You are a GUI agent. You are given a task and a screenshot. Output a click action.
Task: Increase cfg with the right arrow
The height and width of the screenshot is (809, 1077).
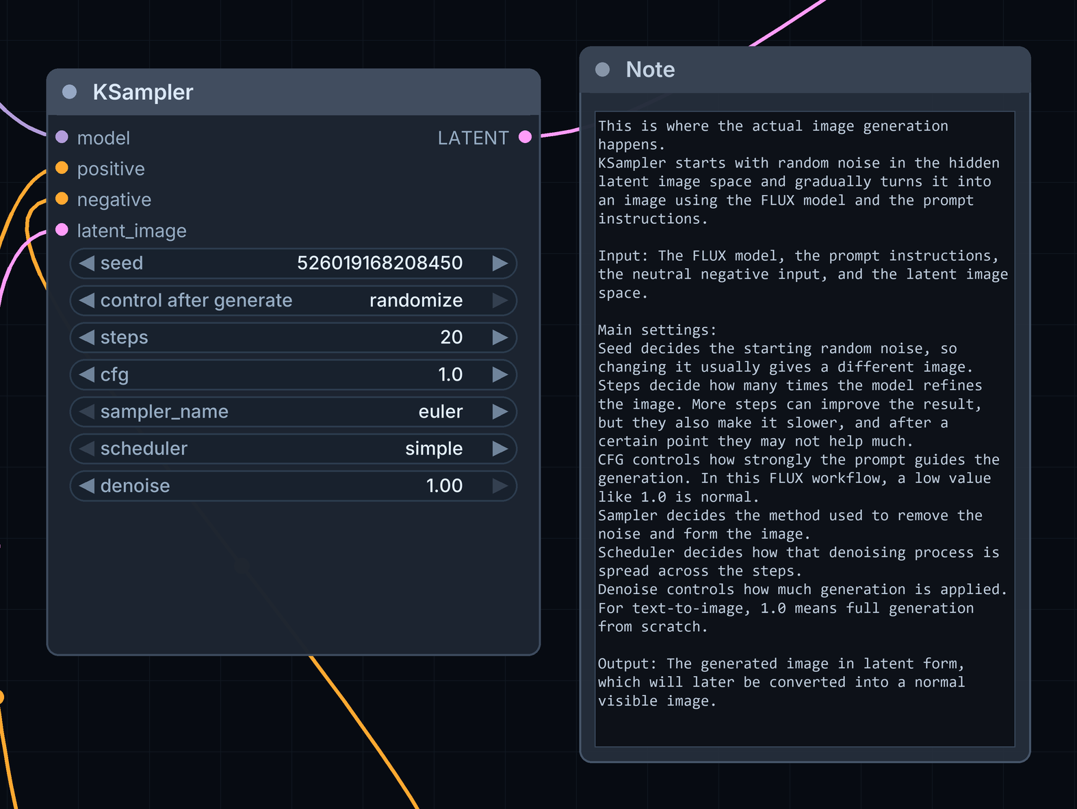(500, 374)
